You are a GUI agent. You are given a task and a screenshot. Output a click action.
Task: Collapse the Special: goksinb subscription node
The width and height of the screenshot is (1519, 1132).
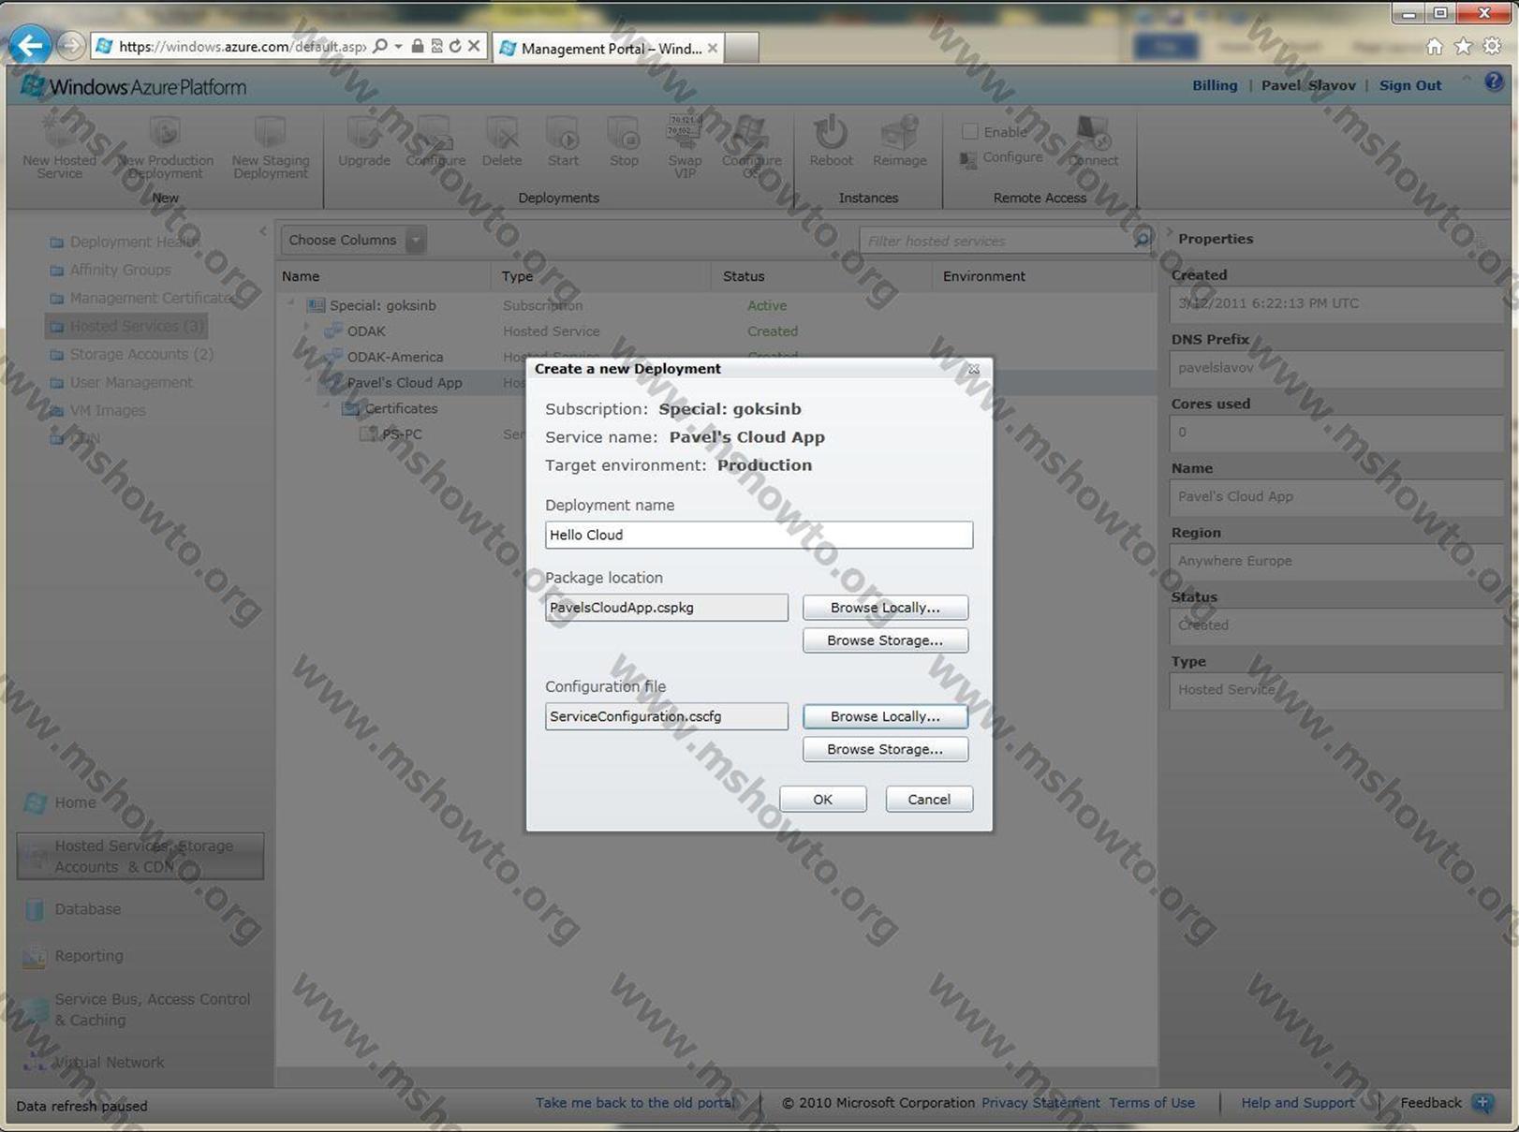click(291, 303)
